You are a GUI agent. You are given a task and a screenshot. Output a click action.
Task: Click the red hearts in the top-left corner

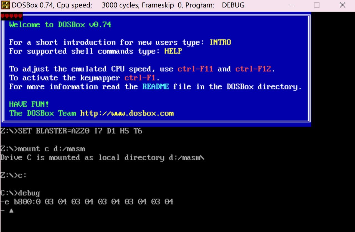11,16
